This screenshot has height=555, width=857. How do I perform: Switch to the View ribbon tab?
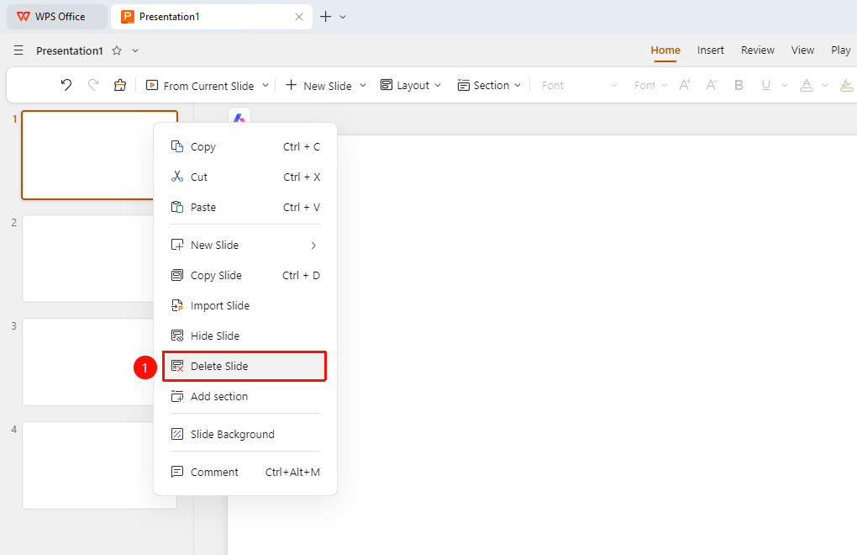pos(802,50)
